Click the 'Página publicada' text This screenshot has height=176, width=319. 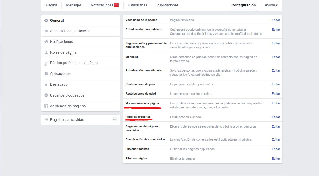pos(182,20)
